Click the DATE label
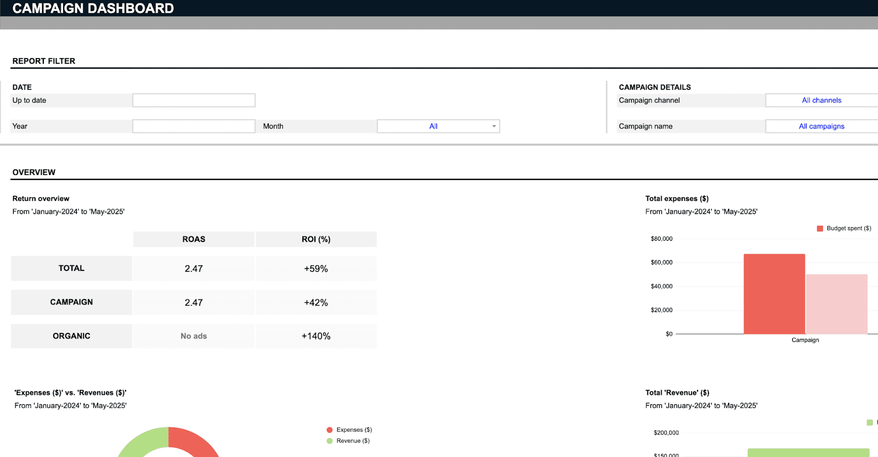The height and width of the screenshot is (457, 878). pos(22,87)
